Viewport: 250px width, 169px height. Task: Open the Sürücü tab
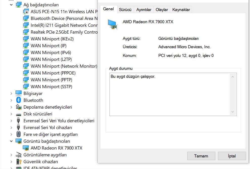tap(125, 10)
